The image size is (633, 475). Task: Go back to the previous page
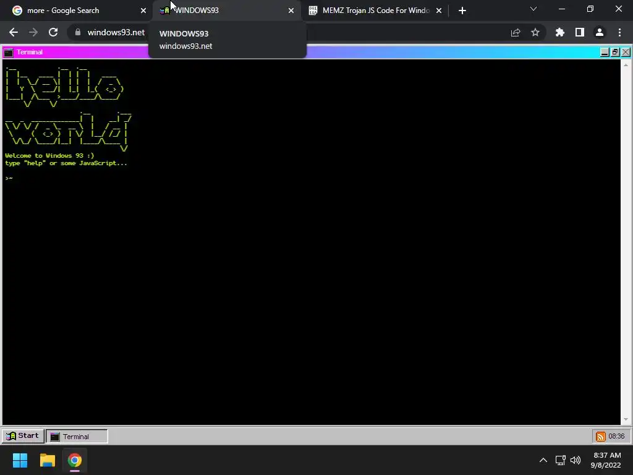pyautogui.click(x=14, y=32)
